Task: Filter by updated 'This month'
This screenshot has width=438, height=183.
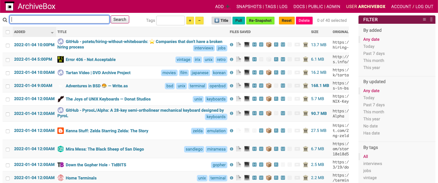Action: click(x=373, y=112)
